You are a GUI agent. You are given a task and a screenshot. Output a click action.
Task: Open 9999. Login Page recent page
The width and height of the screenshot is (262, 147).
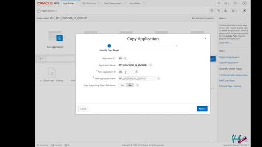click(227, 80)
